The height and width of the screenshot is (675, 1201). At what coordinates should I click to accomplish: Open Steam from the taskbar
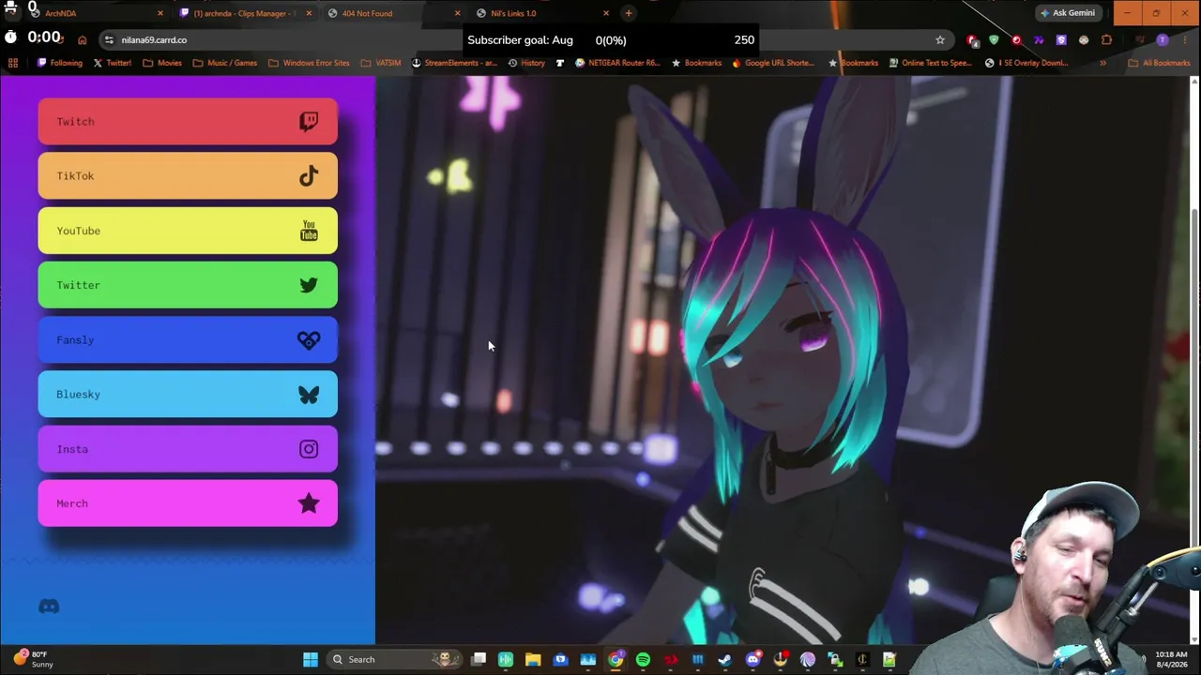pos(724,659)
